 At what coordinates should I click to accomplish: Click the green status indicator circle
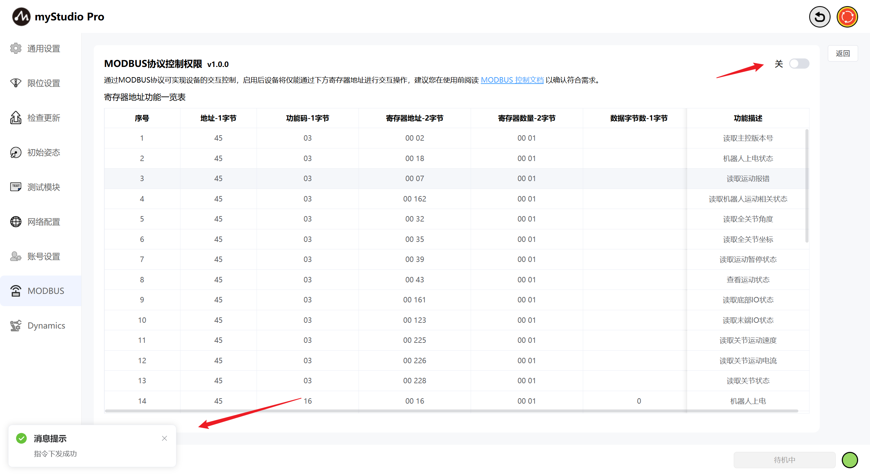point(850,460)
